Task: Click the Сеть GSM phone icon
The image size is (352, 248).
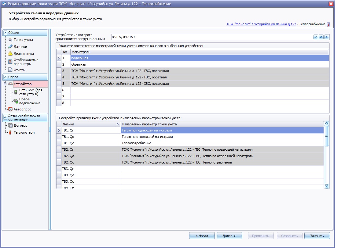Action: point(16,92)
